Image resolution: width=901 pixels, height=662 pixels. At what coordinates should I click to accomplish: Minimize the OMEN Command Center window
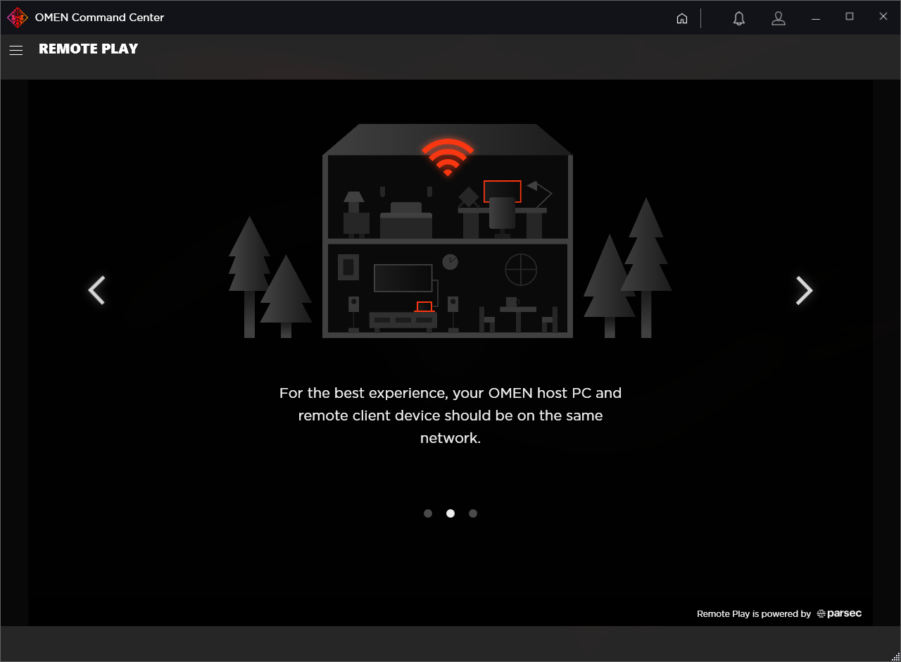pos(816,18)
